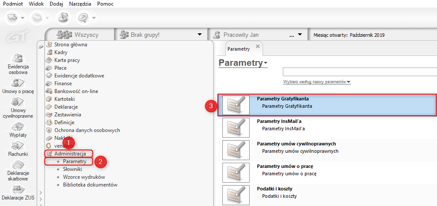Open the Umowy o pracę shortcut
The width and height of the screenshot is (437, 206).
(18, 86)
